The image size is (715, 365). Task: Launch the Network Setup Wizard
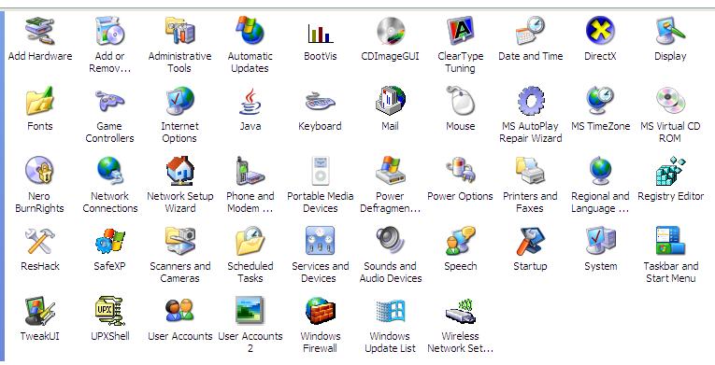point(179,172)
